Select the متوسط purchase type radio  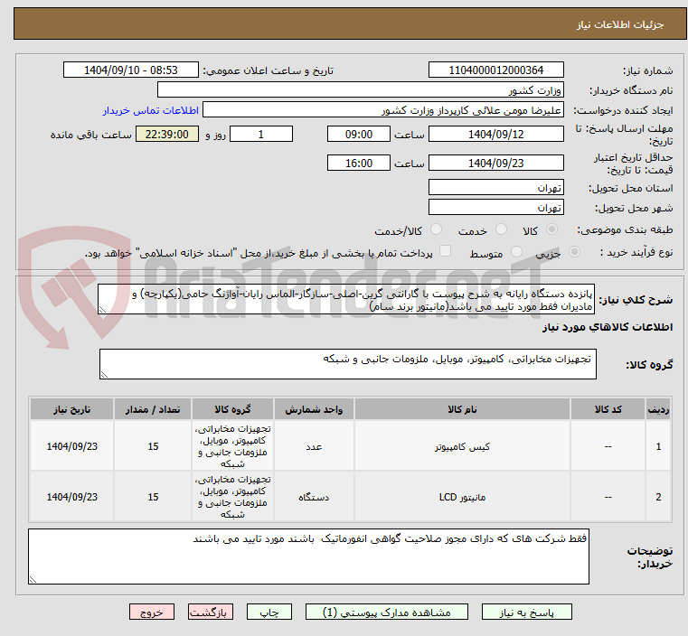click(517, 251)
